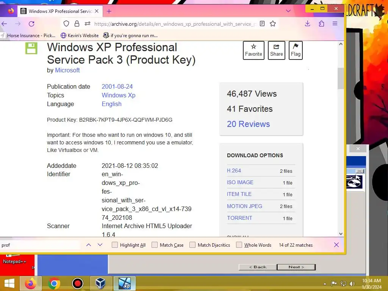Close the find bar

[x=336, y=245]
